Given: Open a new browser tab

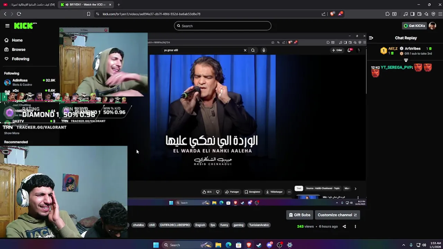Looking at the screenshot, I should click(118, 4).
